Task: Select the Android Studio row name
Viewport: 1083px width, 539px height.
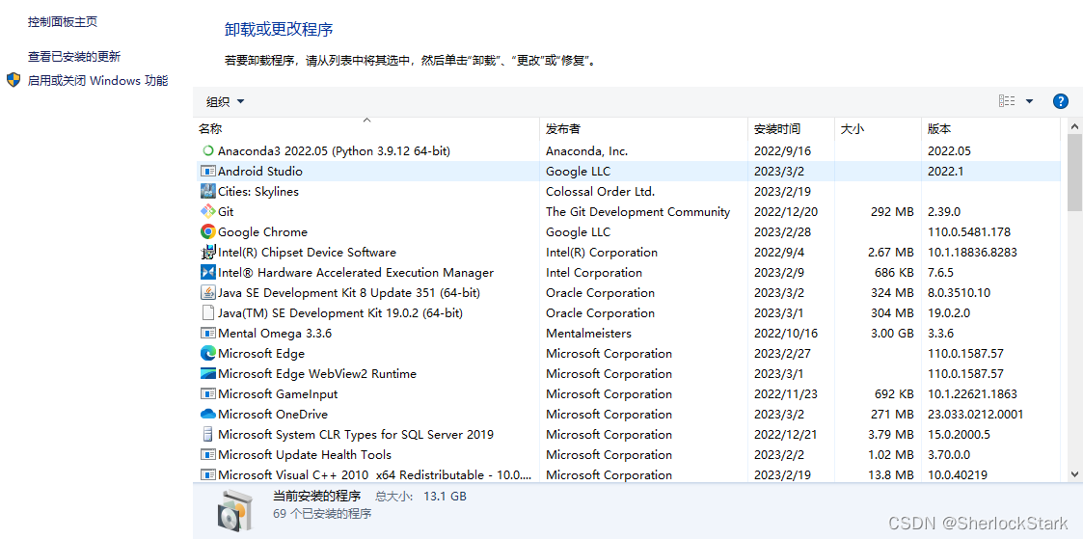Action: pyautogui.click(x=259, y=172)
